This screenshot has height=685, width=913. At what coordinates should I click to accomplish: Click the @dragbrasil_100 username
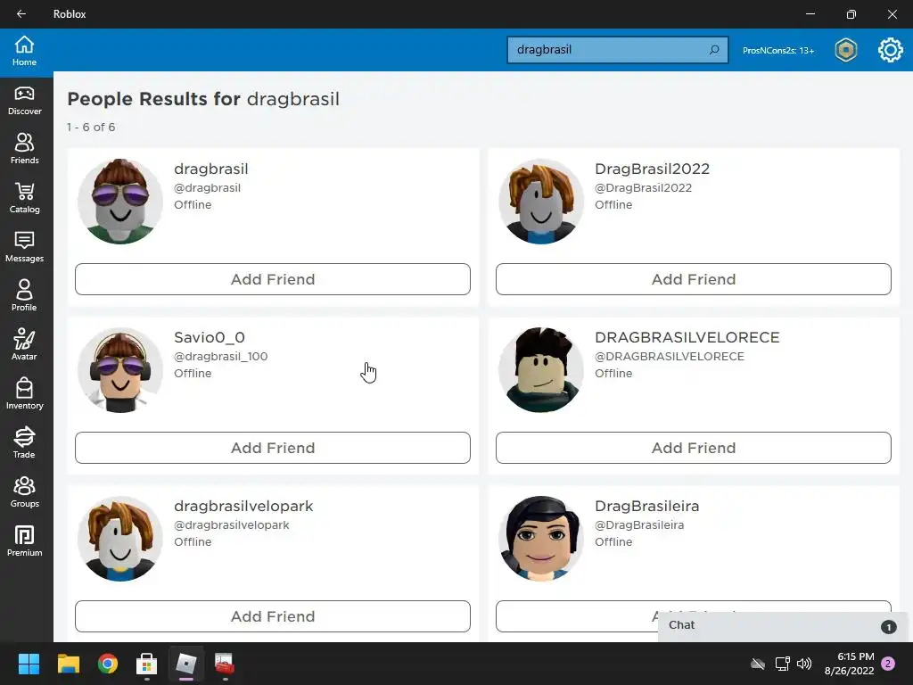click(x=221, y=357)
